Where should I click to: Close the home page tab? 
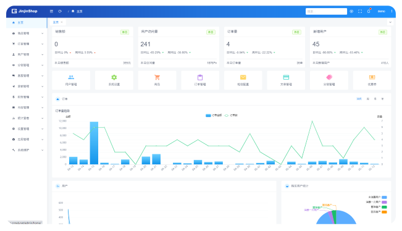point(62,22)
